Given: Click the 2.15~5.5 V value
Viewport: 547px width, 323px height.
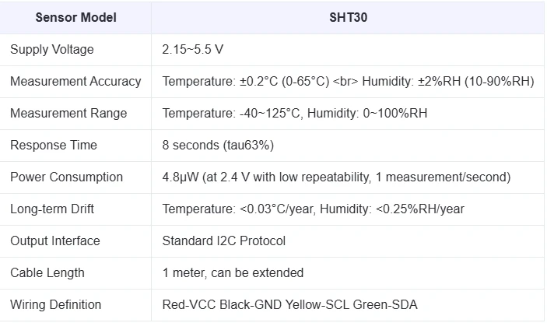Looking at the screenshot, I should click(192, 50).
